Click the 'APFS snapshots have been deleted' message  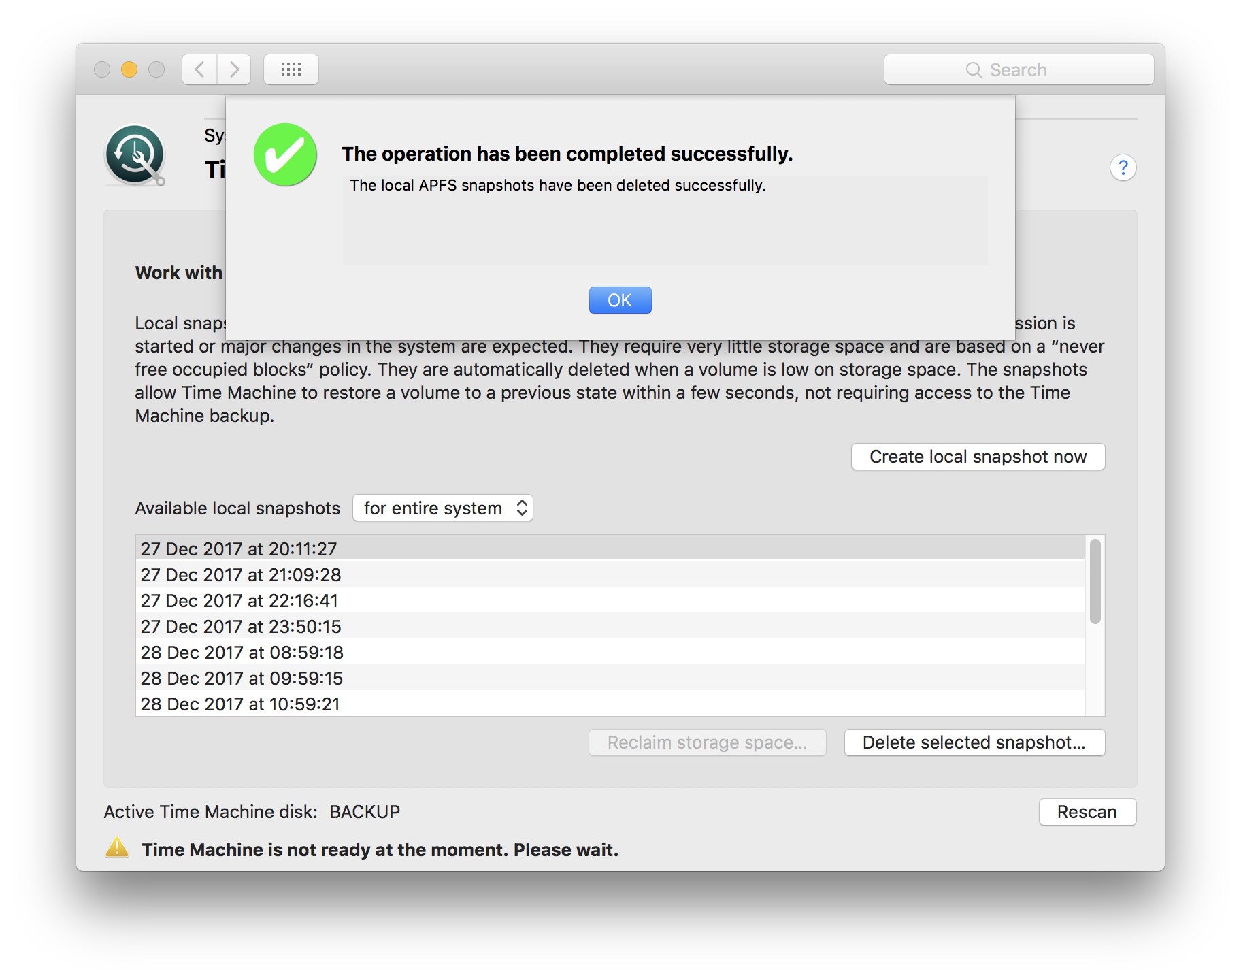[x=558, y=185]
